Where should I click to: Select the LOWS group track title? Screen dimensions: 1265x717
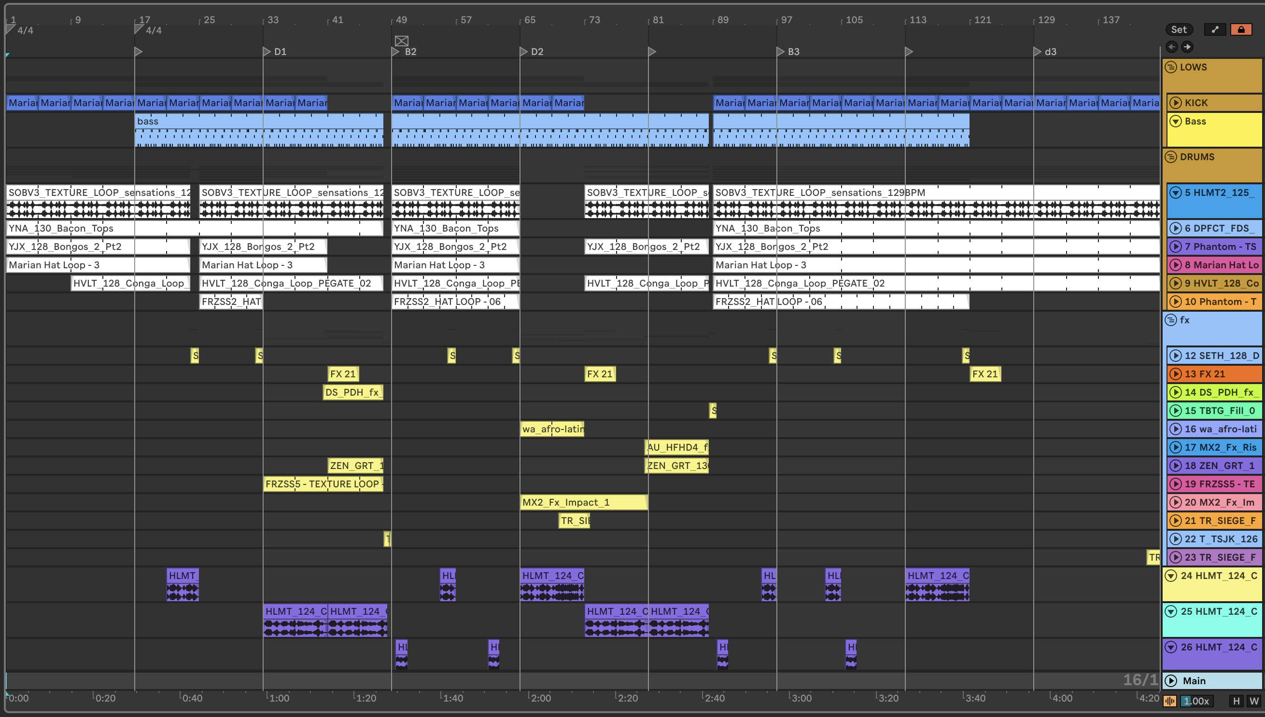[1193, 67]
